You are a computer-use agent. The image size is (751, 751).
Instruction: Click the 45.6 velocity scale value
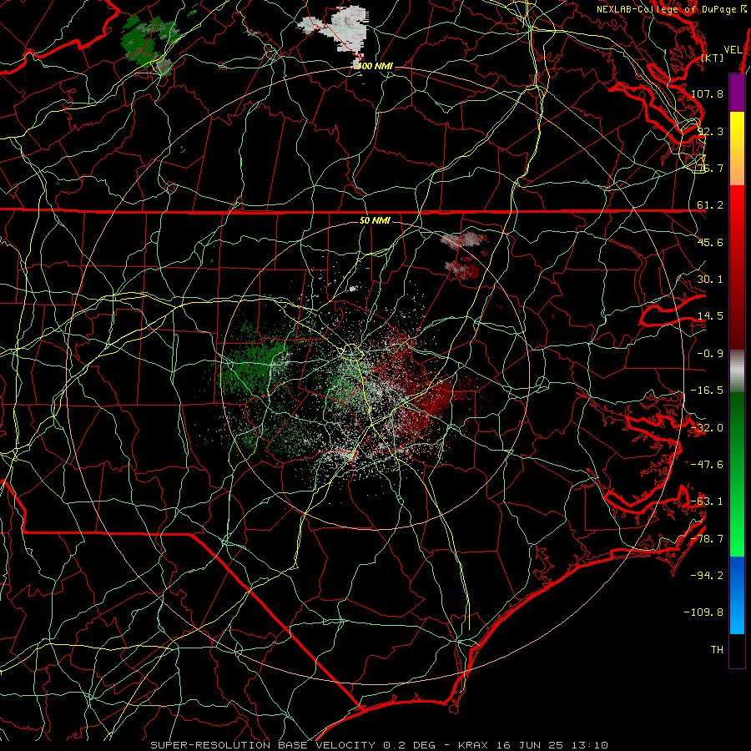(710, 242)
